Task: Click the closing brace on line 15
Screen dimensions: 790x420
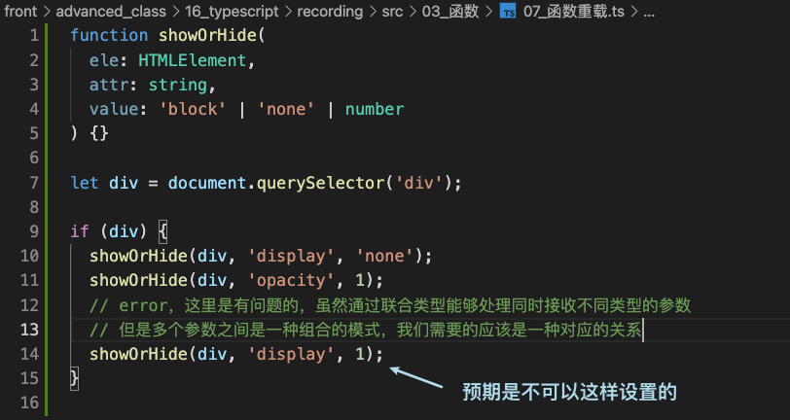Action: coord(75,379)
